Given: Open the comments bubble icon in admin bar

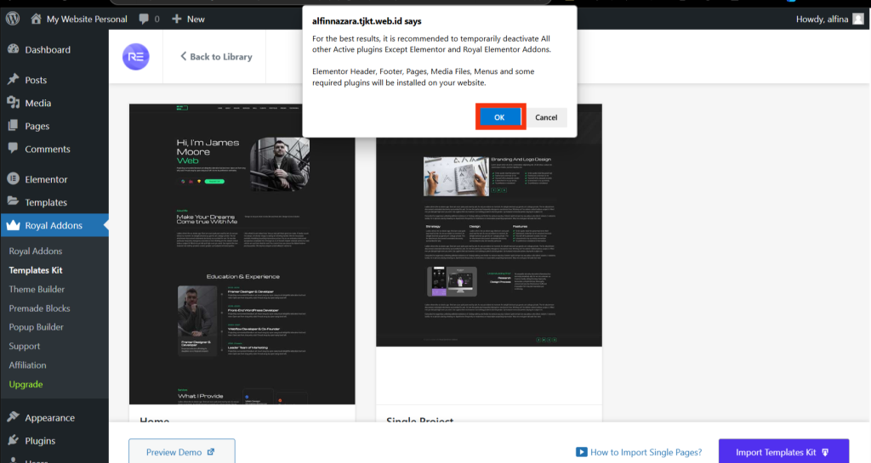Looking at the screenshot, I should [x=143, y=19].
